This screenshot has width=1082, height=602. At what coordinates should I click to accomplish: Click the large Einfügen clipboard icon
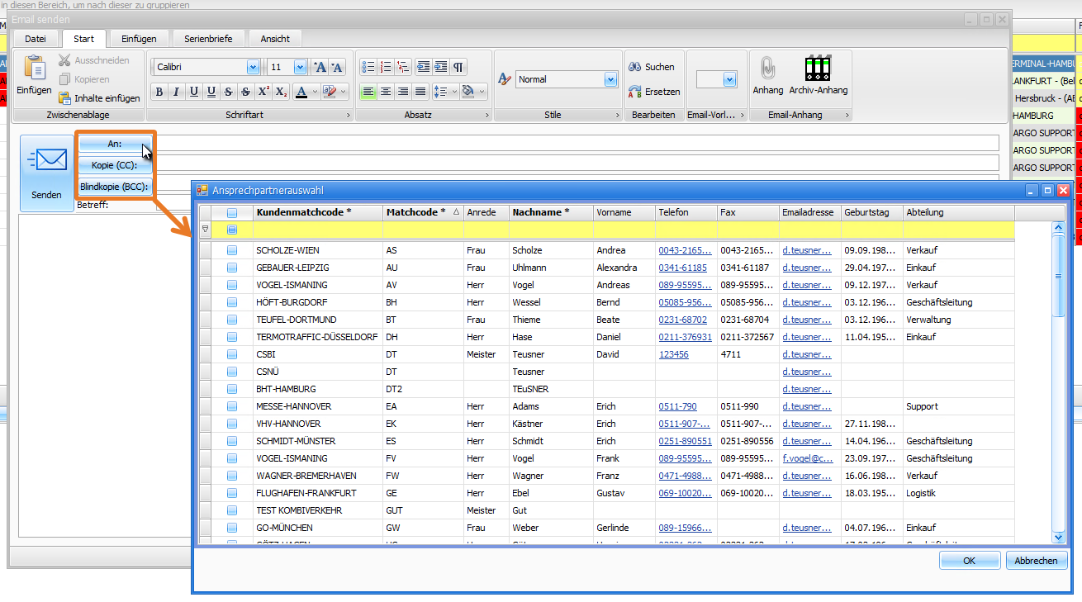click(x=35, y=68)
